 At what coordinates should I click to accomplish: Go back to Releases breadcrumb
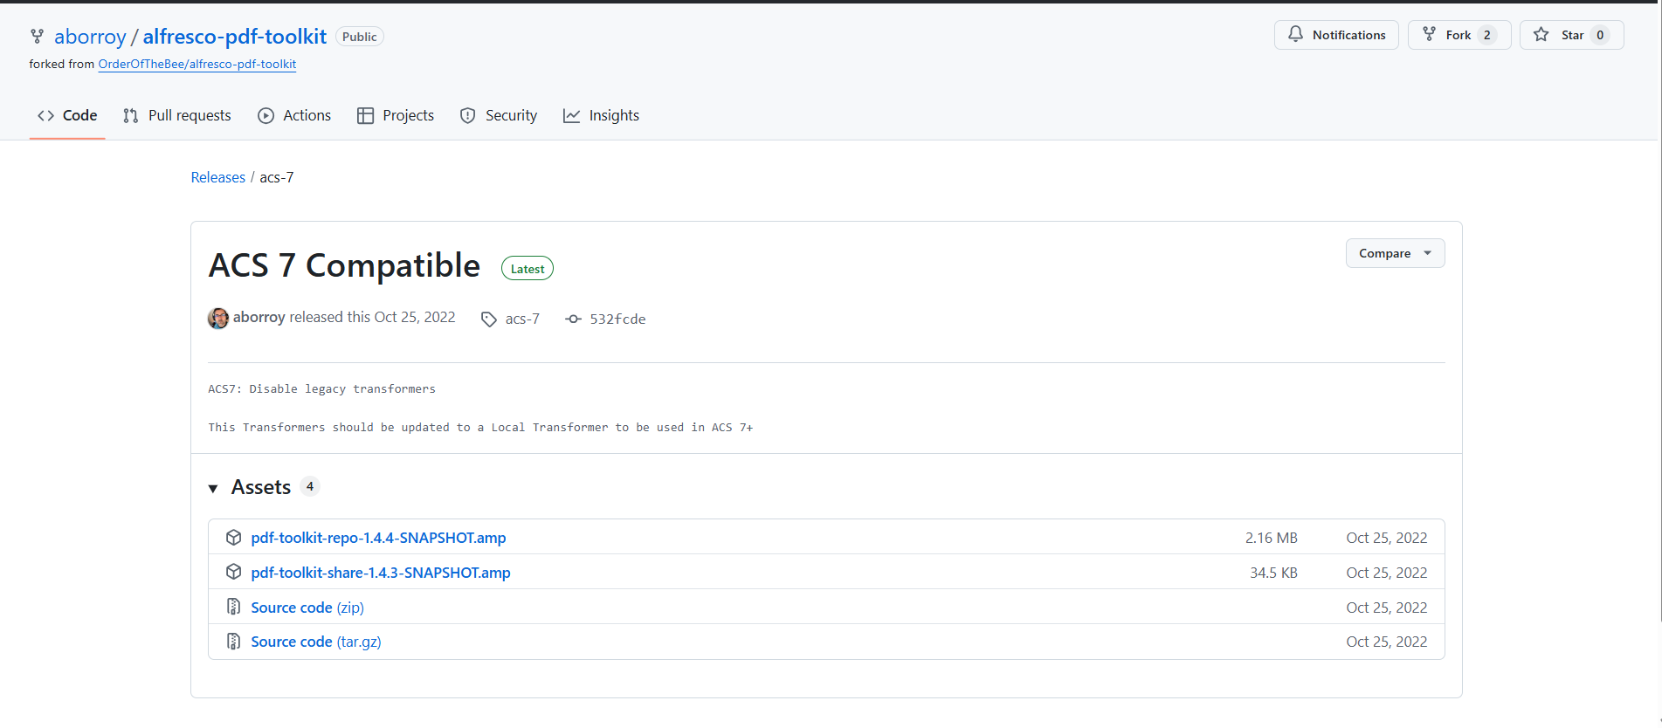coord(218,177)
